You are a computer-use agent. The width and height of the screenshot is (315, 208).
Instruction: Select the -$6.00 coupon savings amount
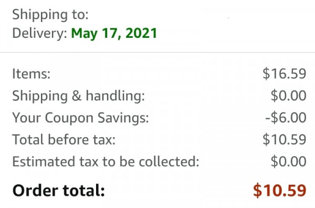pyautogui.click(x=286, y=118)
